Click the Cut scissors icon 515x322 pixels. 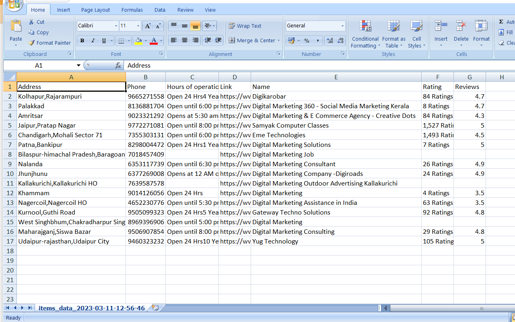31,22
